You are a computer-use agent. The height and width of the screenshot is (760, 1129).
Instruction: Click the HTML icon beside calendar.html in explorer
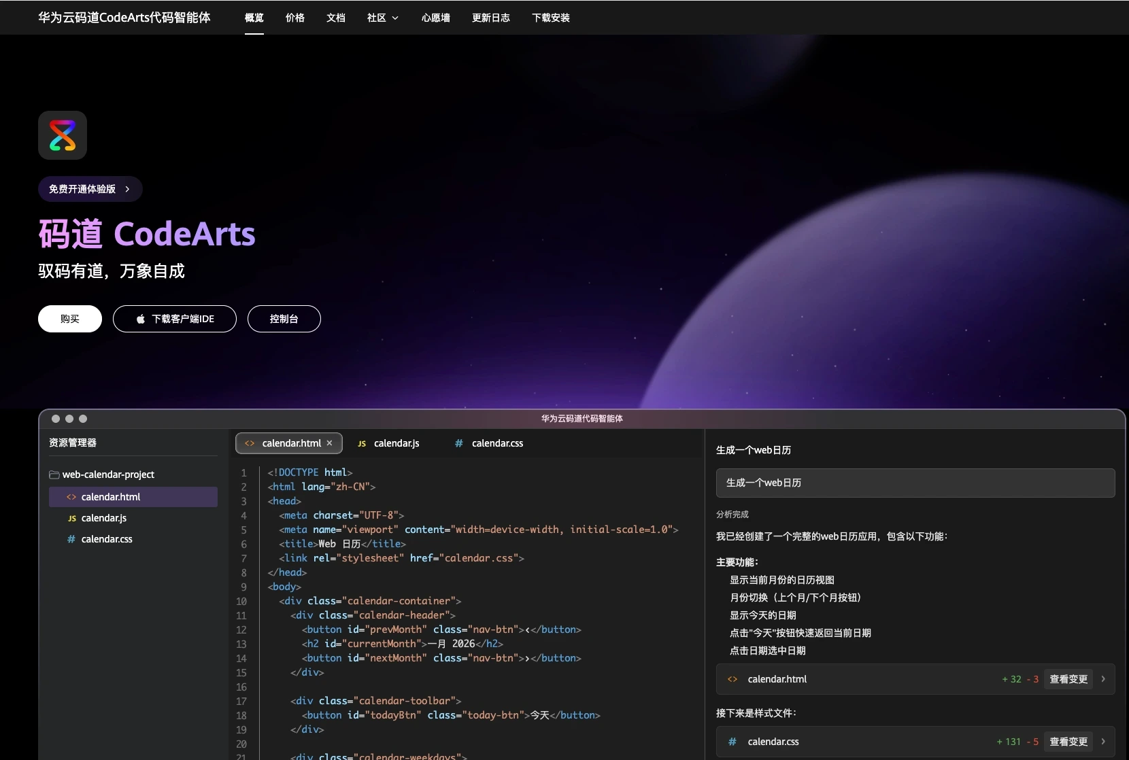[71, 497]
